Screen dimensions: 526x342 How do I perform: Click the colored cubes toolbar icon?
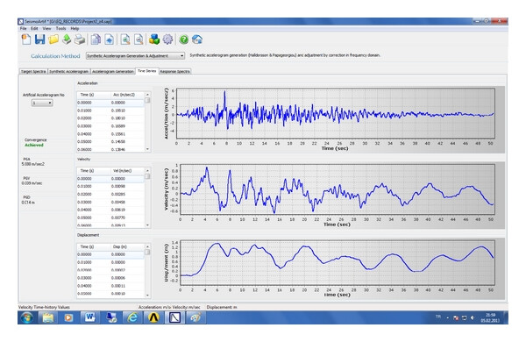[x=154, y=39]
